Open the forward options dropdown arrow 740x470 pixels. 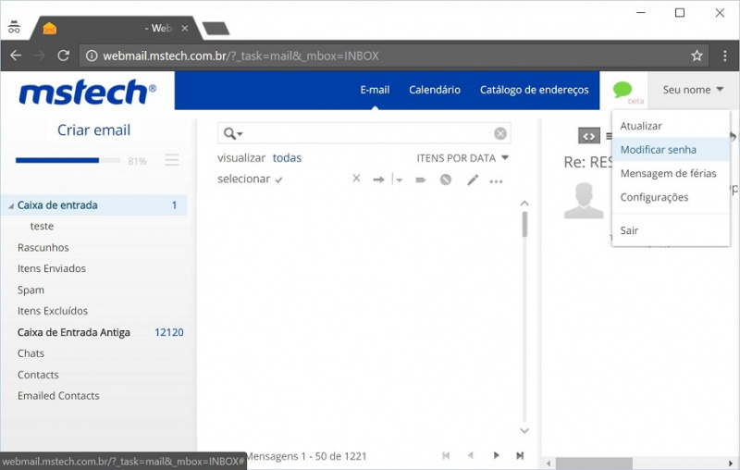[399, 179]
